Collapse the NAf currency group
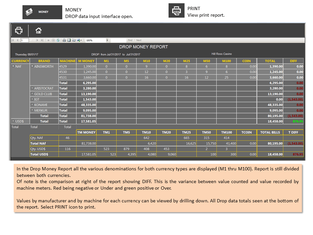 click(x=13, y=66)
